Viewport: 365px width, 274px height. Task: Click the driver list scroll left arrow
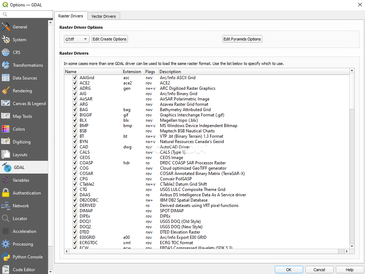pos(67,251)
